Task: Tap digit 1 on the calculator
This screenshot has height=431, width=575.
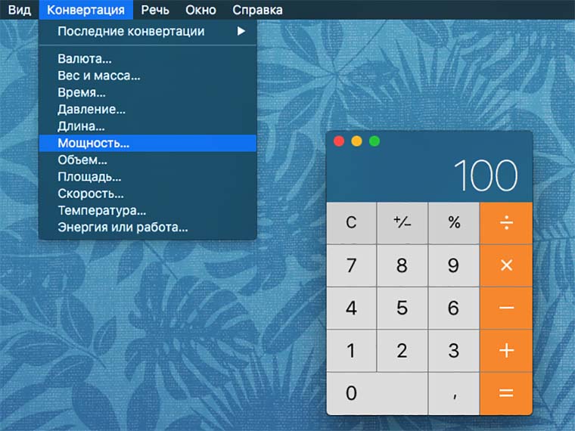Action: [x=351, y=350]
